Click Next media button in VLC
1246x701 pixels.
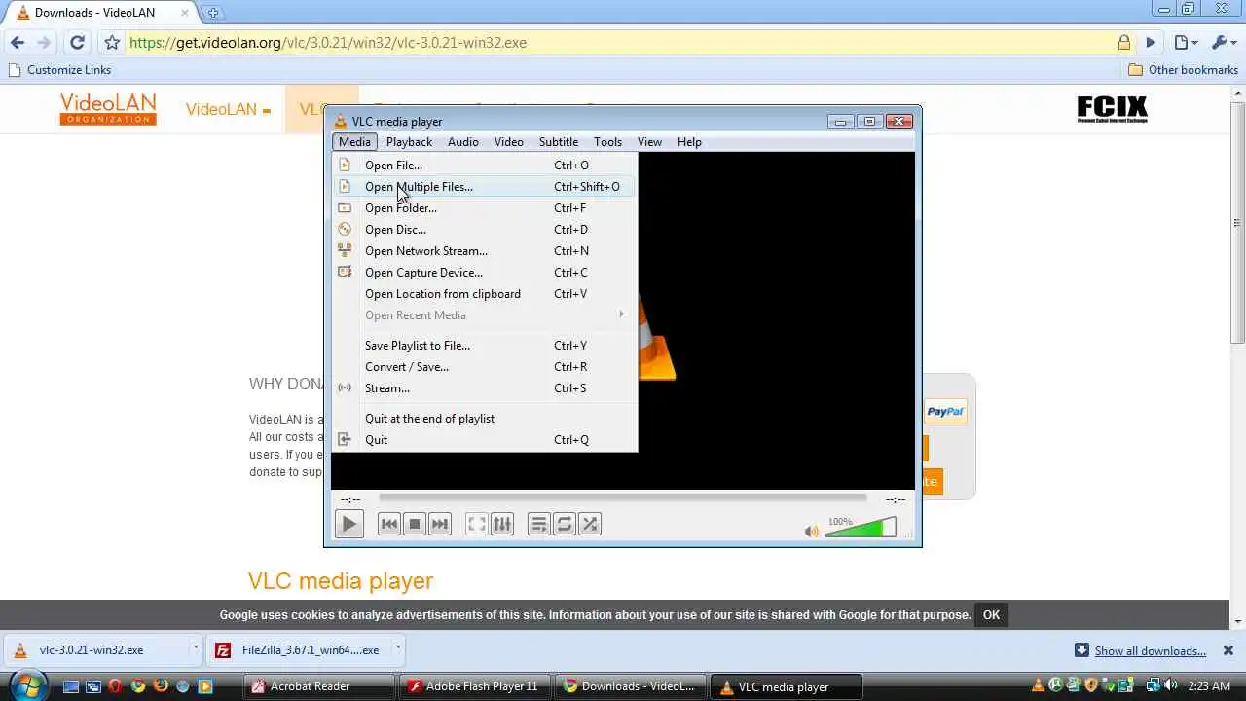440,524
